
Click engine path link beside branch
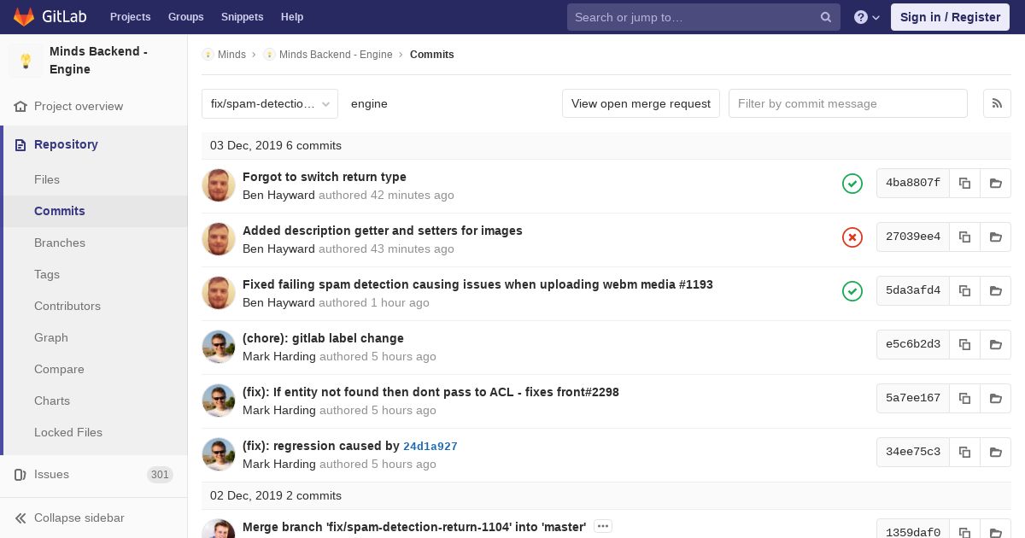[369, 103]
